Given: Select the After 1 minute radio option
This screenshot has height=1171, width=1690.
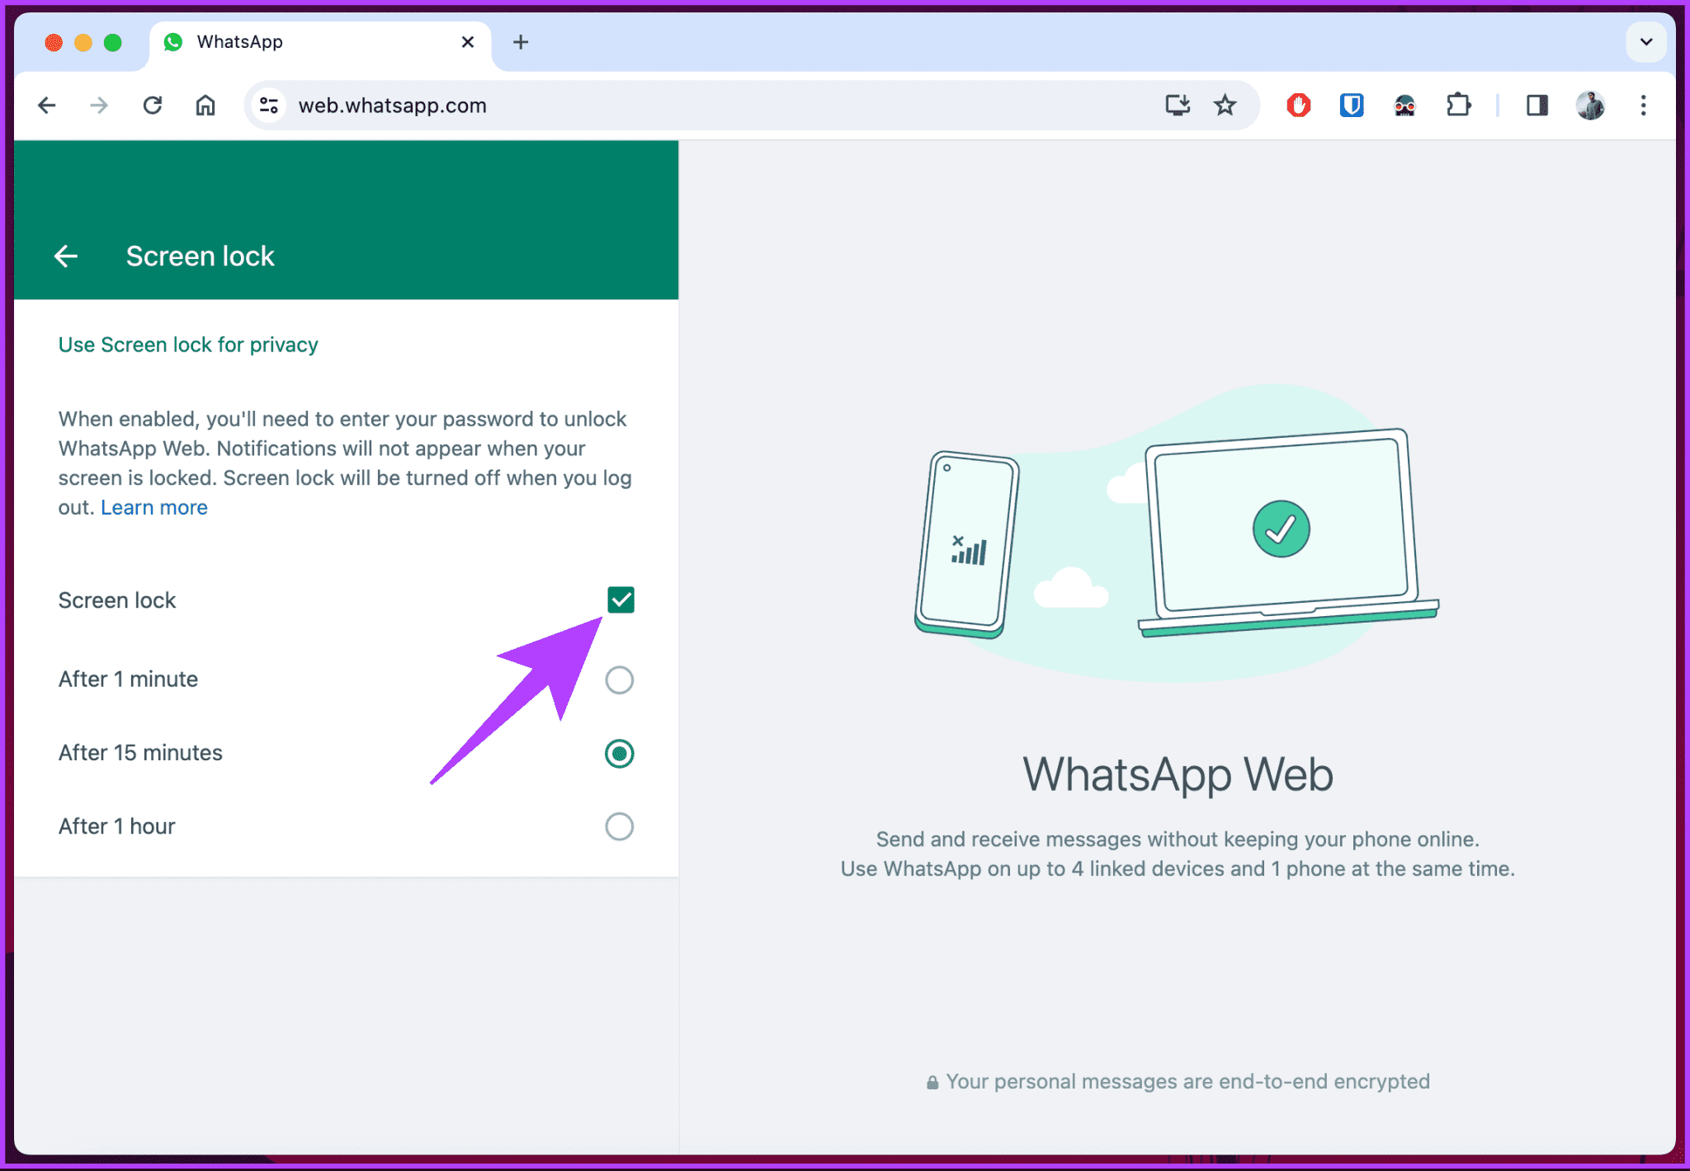Looking at the screenshot, I should tap(619, 680).
